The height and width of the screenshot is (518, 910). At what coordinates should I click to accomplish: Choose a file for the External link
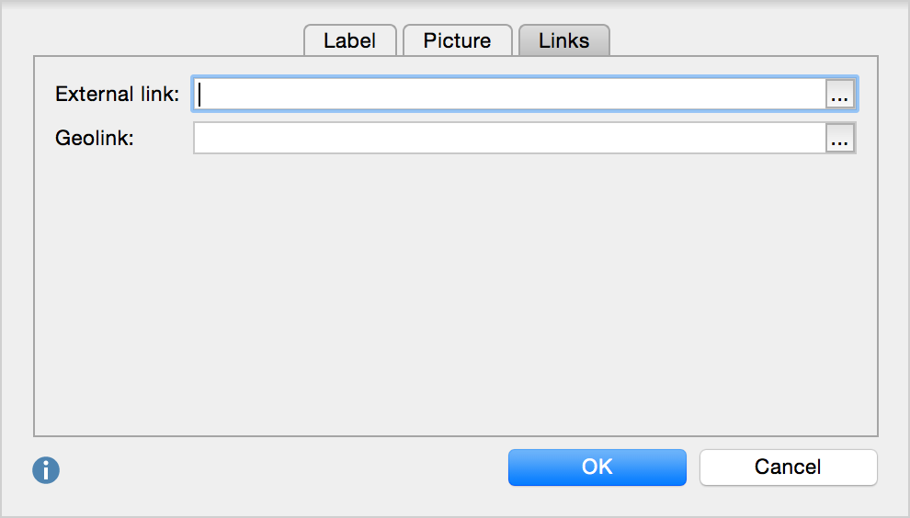[x=840, y=94]
